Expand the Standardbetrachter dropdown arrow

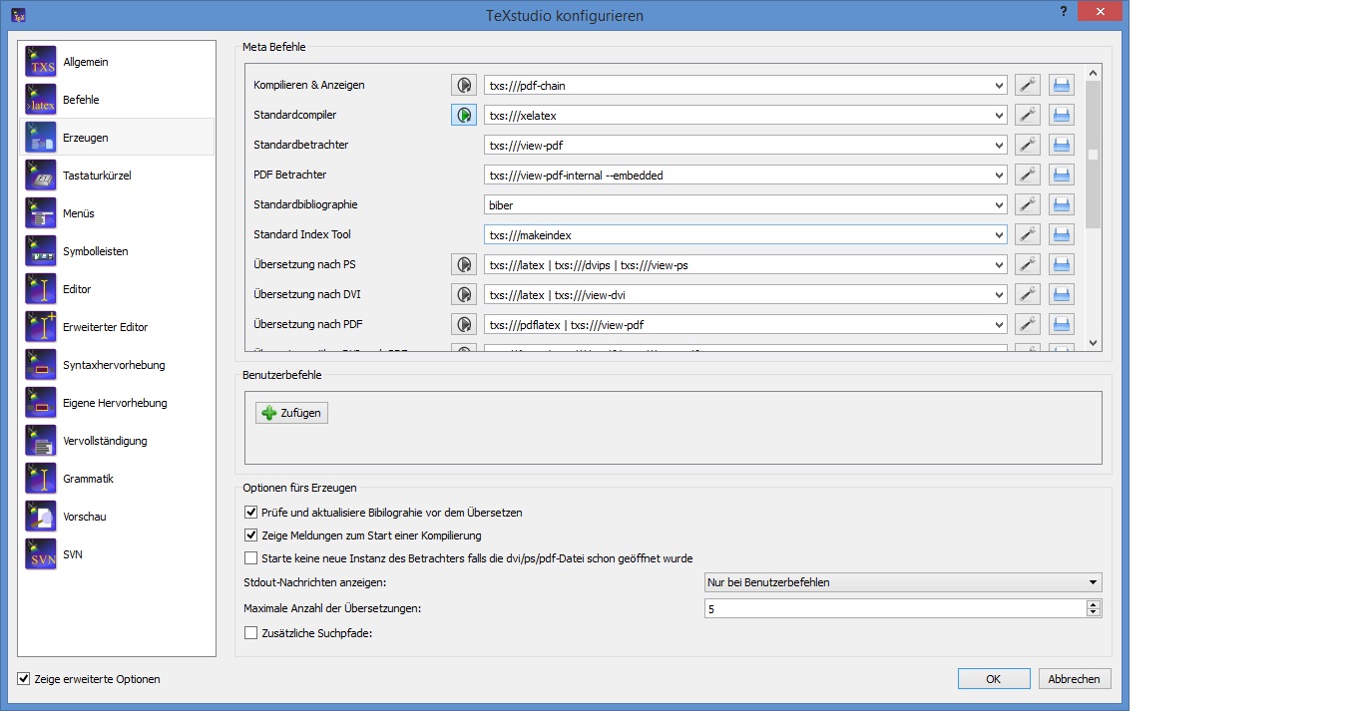coord(999,146)
